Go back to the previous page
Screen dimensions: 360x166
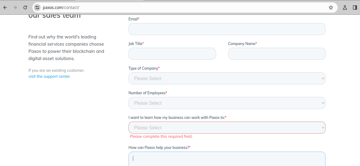coord(5,8)
